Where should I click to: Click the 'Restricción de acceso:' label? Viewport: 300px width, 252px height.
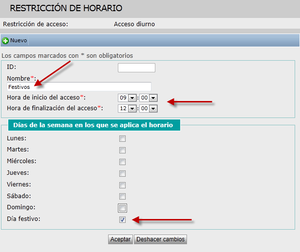(x=36, y=24)
